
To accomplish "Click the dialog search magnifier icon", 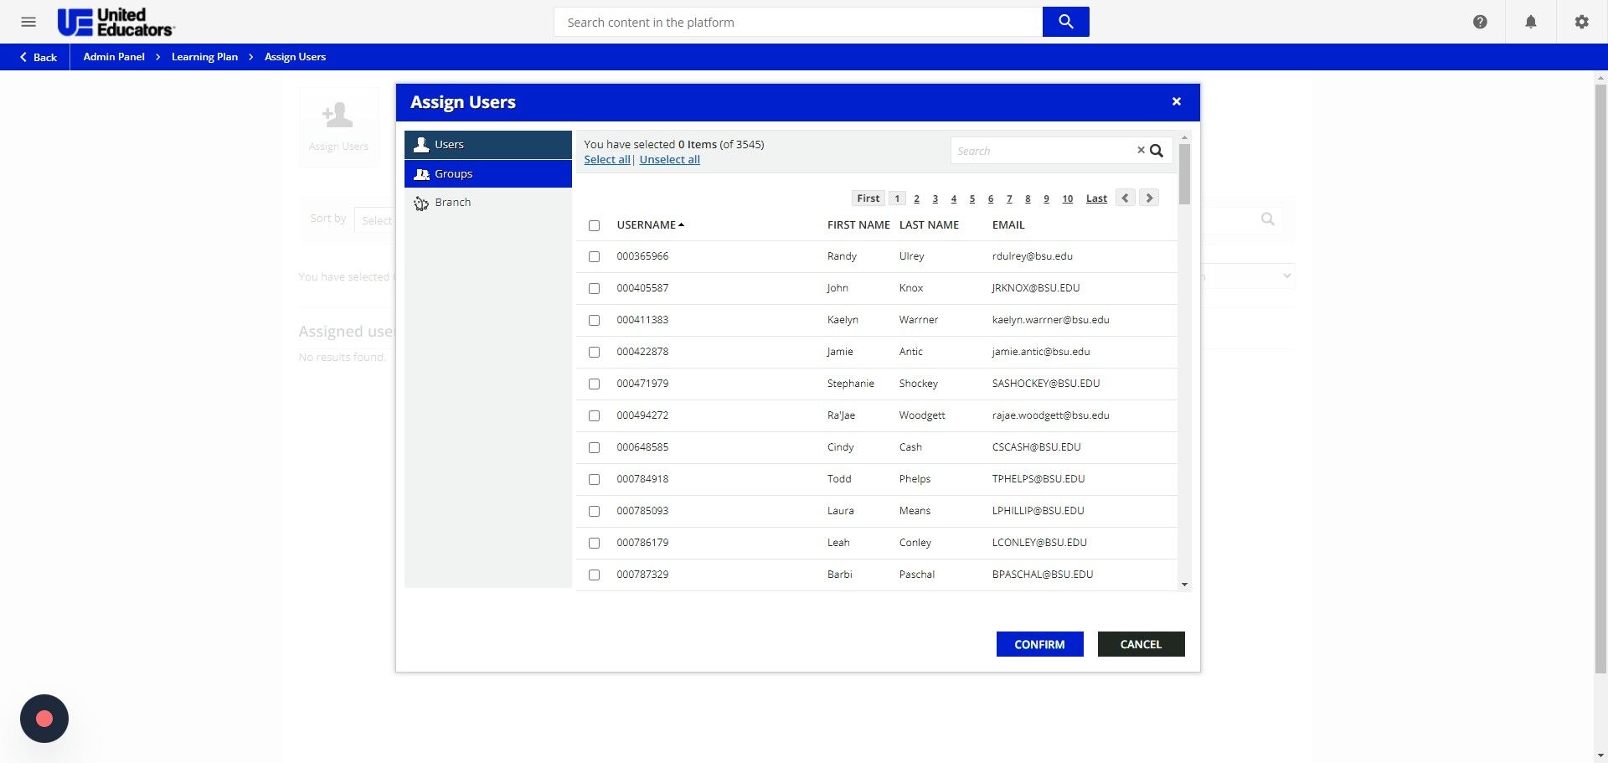I will (1157, 151).
